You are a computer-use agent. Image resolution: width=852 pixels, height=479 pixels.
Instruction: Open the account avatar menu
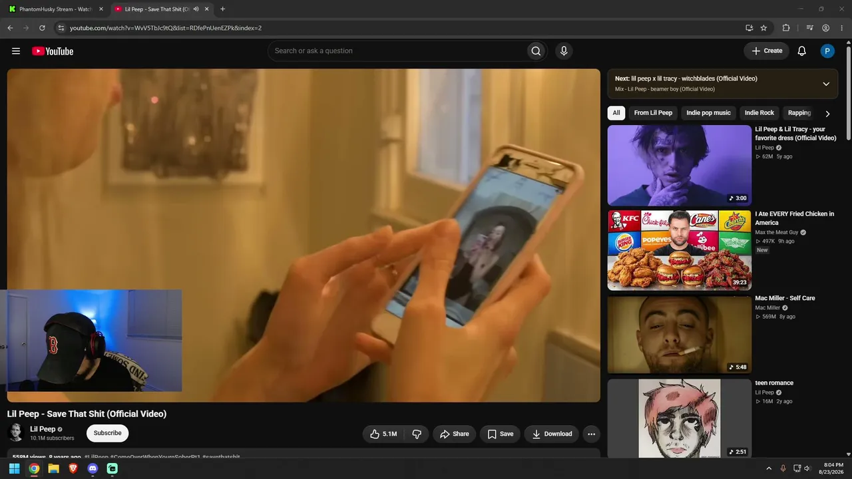827,51
